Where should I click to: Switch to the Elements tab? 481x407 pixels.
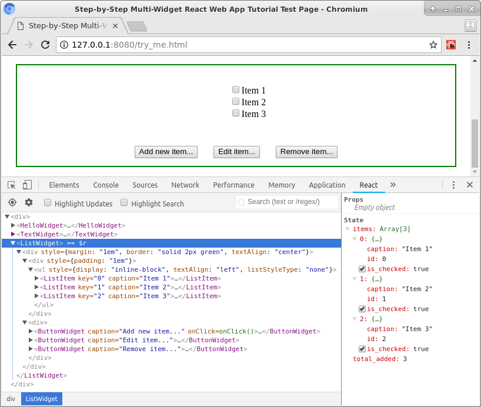point(64,185)
